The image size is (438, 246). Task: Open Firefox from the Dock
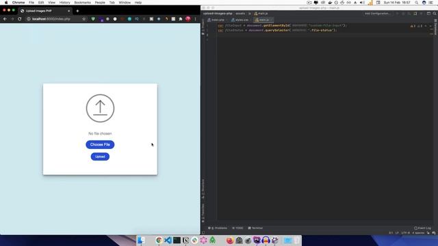(230, 240)
